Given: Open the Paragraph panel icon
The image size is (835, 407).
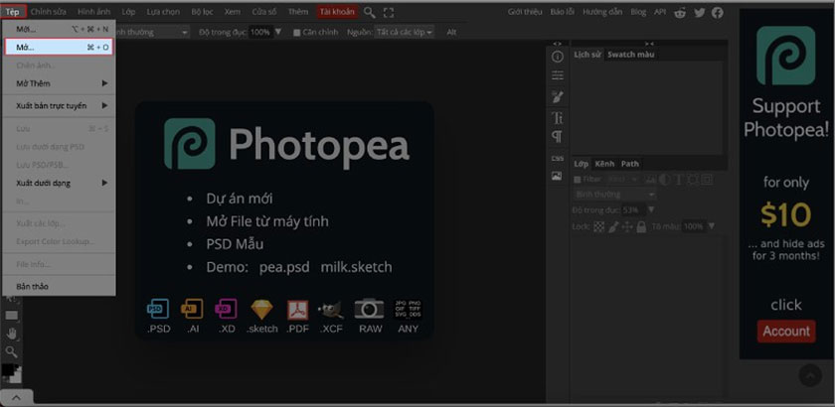Looking at the screenshot, I should pos(557,136).
